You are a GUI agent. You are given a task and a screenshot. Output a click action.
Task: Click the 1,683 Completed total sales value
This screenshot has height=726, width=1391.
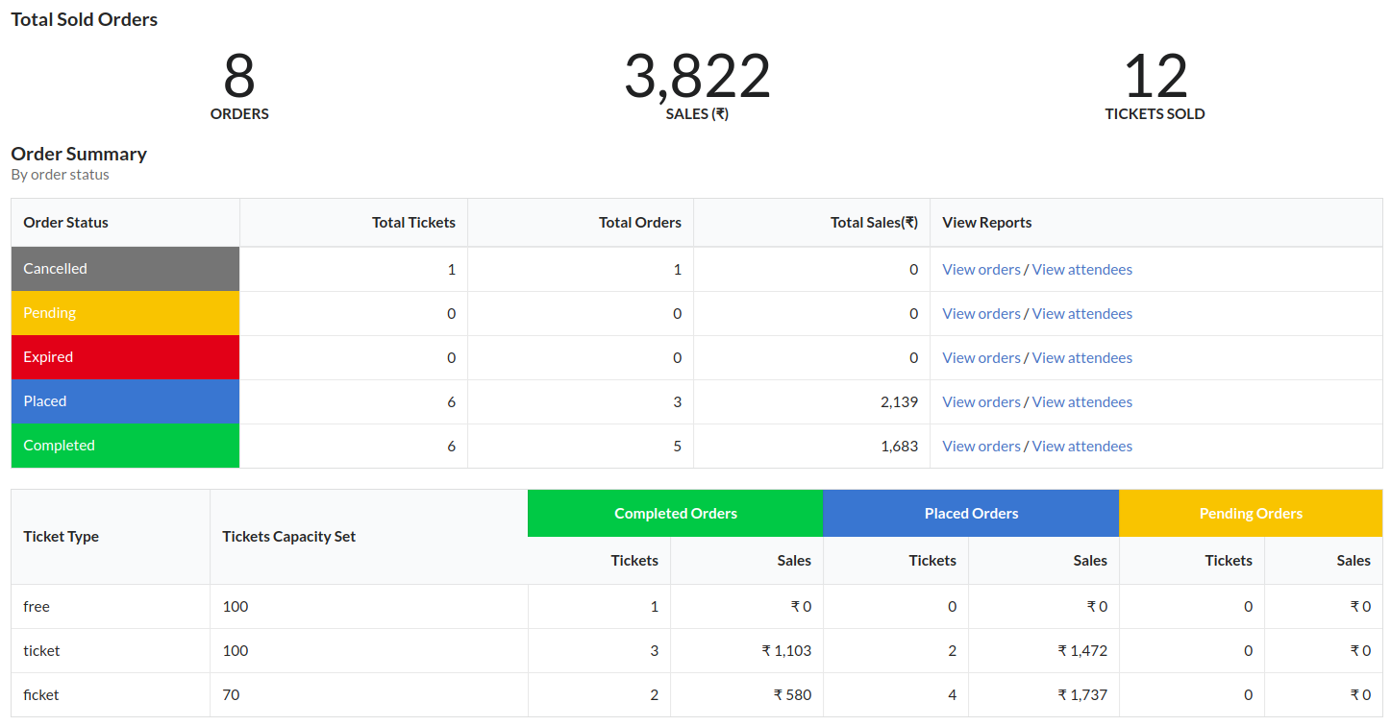tap(899, 447)
